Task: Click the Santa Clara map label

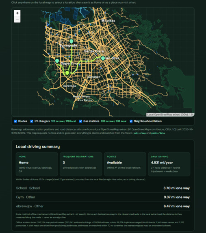Action: (x=94, y=51)
